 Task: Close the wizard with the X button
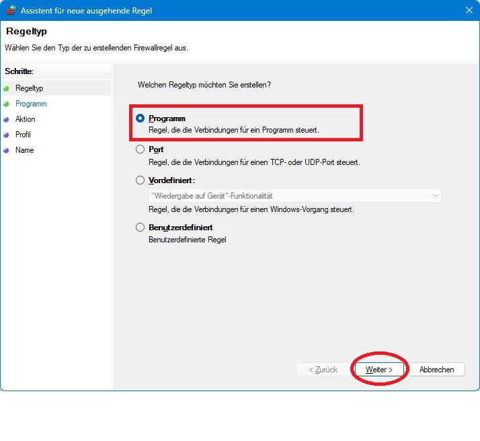point(469,10)
